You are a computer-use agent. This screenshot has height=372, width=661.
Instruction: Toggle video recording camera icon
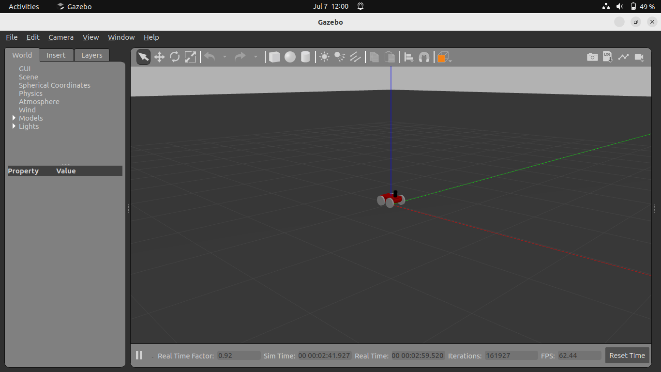pos(639,57)
